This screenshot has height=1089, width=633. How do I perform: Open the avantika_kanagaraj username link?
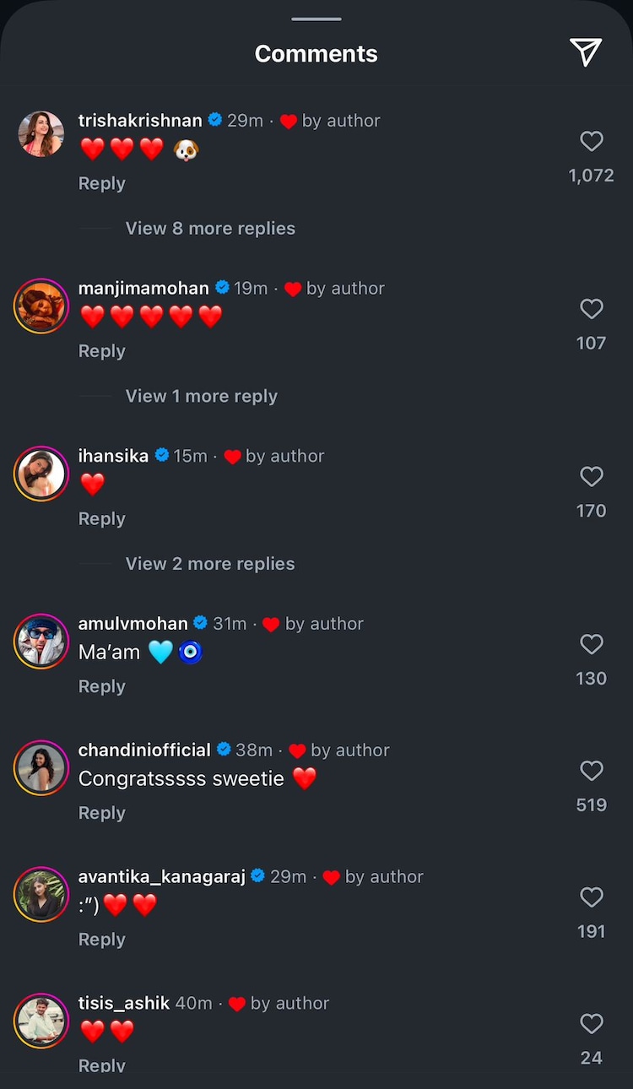click(x=162, y=876)
